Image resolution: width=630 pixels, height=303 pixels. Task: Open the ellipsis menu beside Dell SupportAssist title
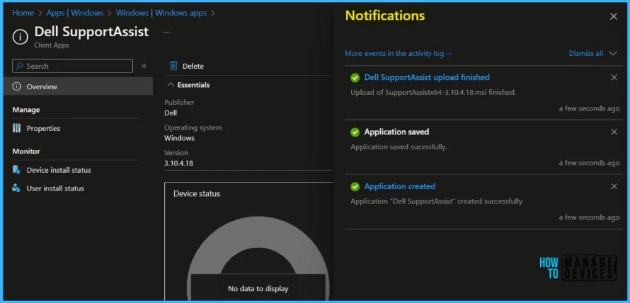[x=167, y=32]
